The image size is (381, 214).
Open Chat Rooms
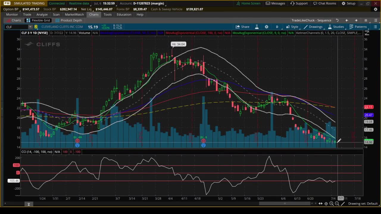(x=324, y=3)
